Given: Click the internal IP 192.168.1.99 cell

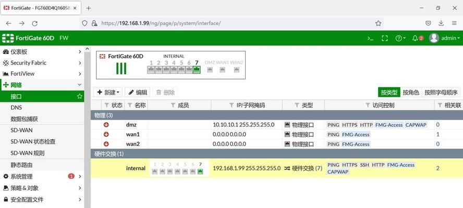Looking at the screenshot, I should tap(247, 168).
